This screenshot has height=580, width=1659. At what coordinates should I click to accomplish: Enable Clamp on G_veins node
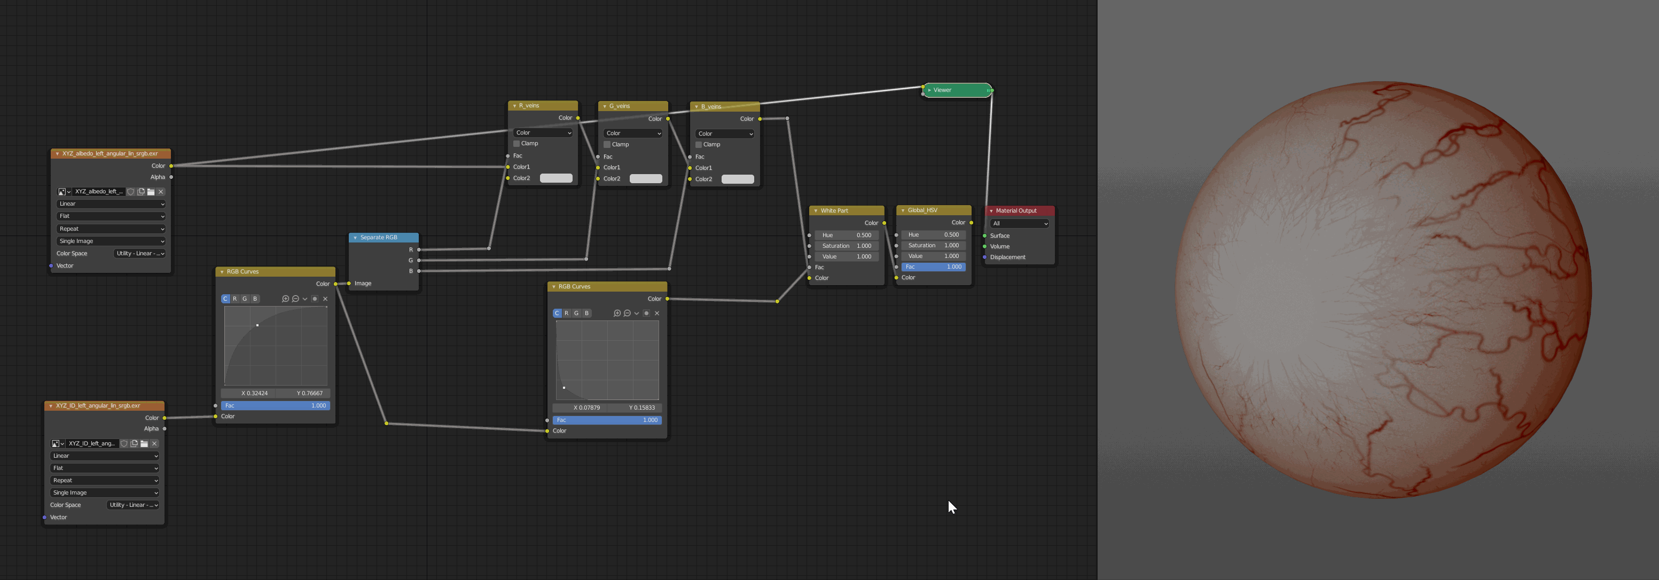pos(607,145)
